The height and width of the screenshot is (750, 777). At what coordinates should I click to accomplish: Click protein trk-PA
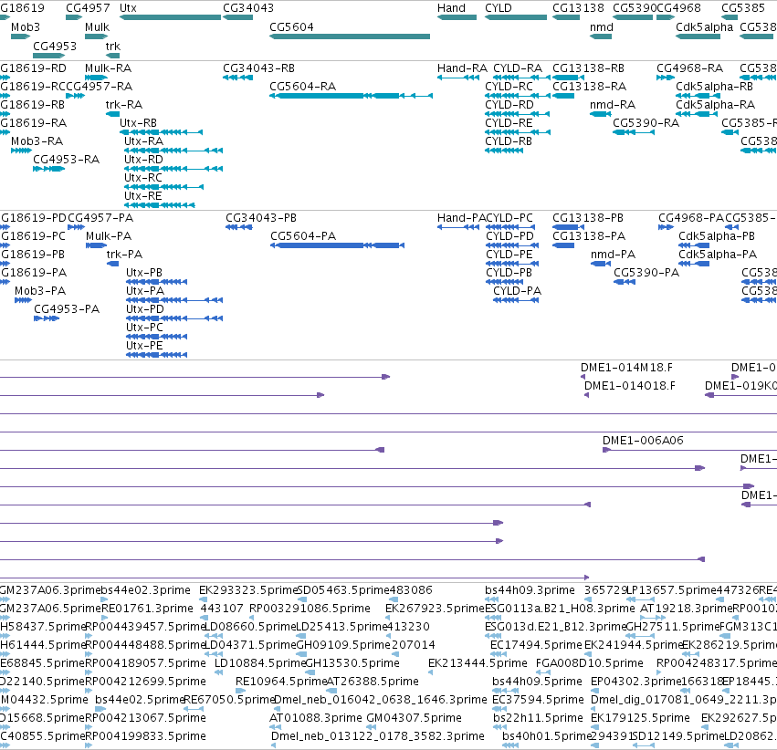[x=112, y=264]
